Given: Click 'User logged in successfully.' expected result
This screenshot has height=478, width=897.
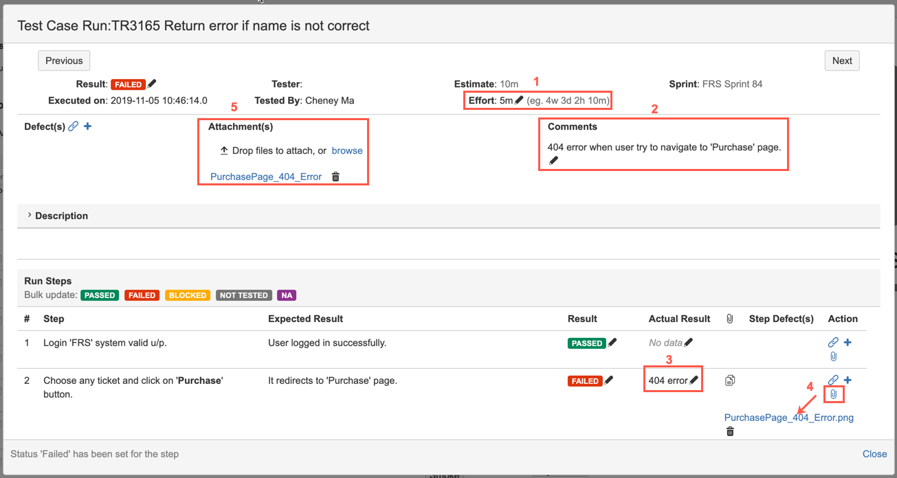Looking at the screenshot, I should [x=327, y=343].
